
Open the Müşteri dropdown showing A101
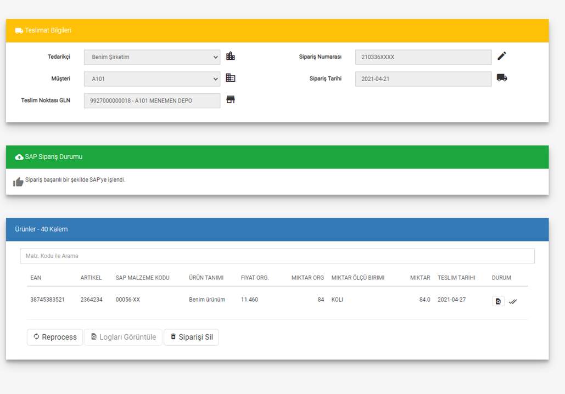pos(152,79)
